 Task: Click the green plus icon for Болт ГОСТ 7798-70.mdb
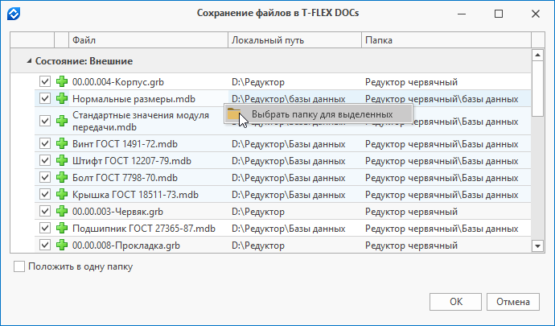click(x=62, y=178)
